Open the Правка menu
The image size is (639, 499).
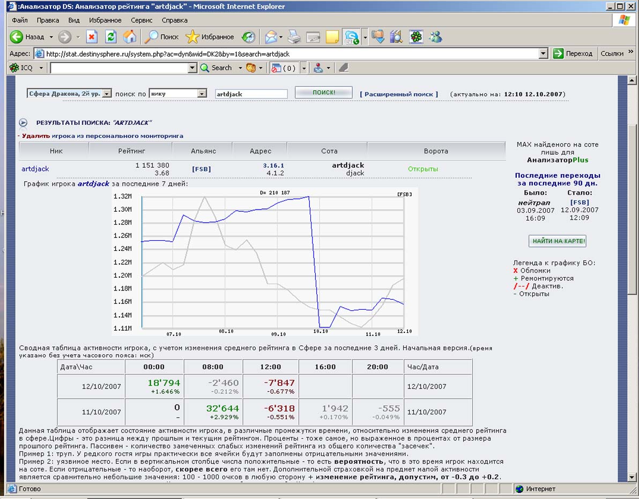pos(48,20)
